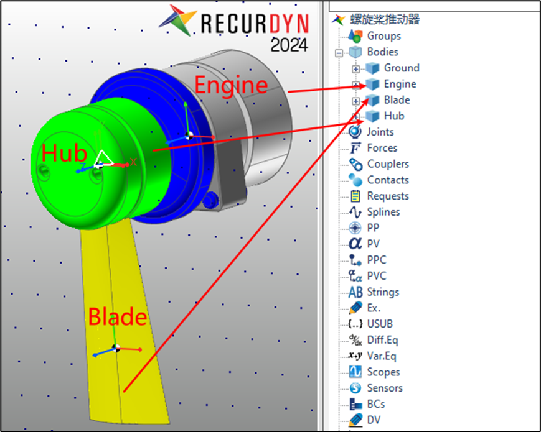Screen dimensions: 541x432
Task: Click the Diff.Eq dy/dx icon
Action: click(355, 340)
